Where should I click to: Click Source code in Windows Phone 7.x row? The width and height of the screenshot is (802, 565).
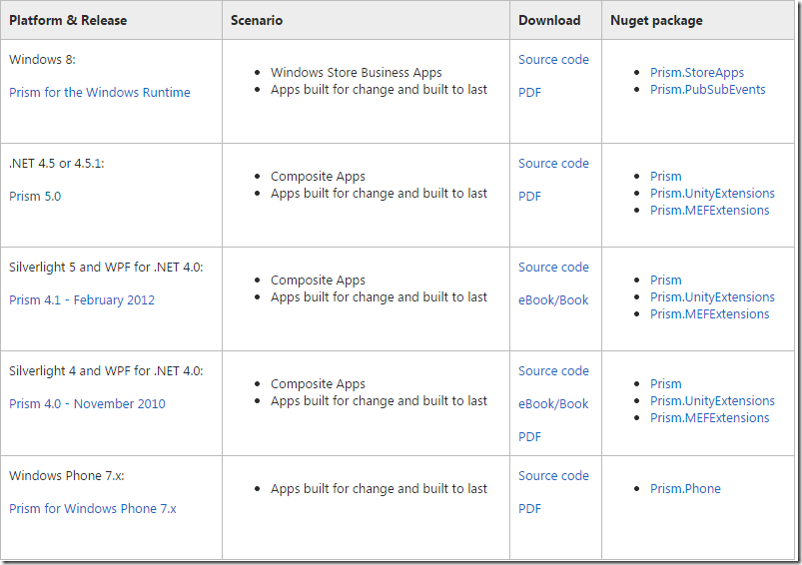(553, 476)
